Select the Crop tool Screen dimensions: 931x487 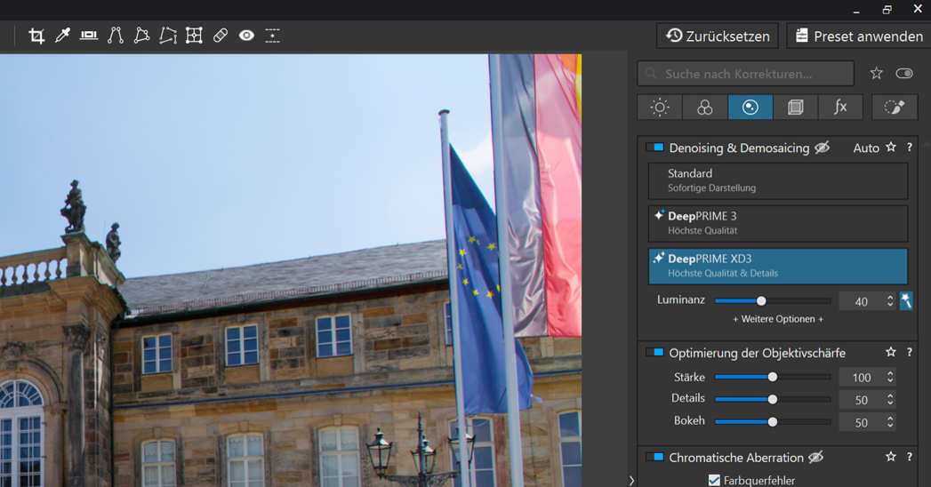[36, 36]
